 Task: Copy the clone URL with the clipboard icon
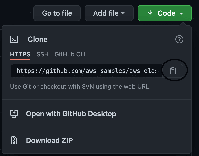(173, 71)
